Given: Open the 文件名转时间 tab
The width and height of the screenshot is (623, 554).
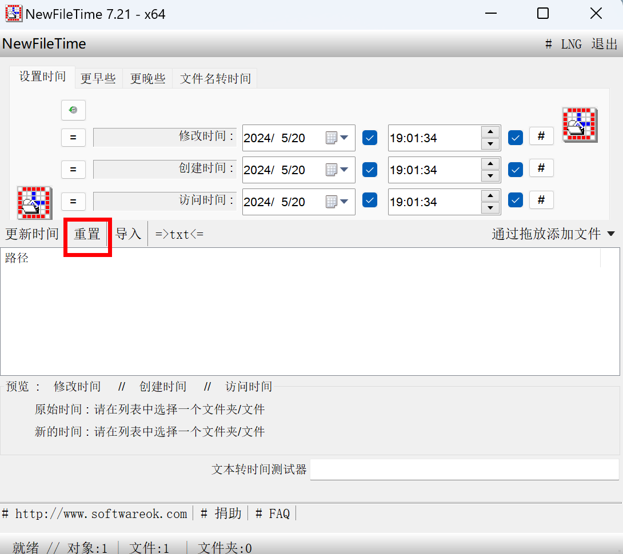Looking at the screenshot, I should coord(214,79).
